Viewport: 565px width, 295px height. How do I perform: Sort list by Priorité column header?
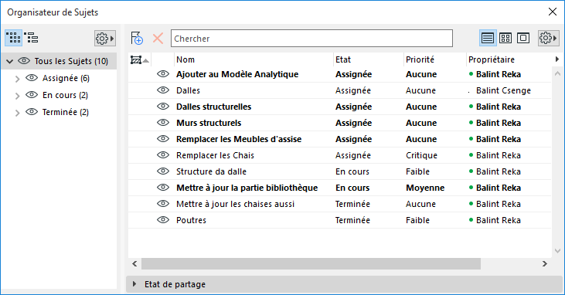(x=420, y=59)
